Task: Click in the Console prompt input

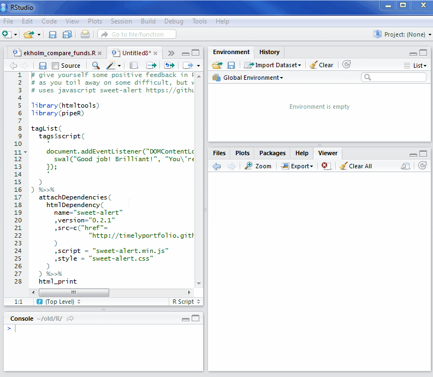Action: 108,328
